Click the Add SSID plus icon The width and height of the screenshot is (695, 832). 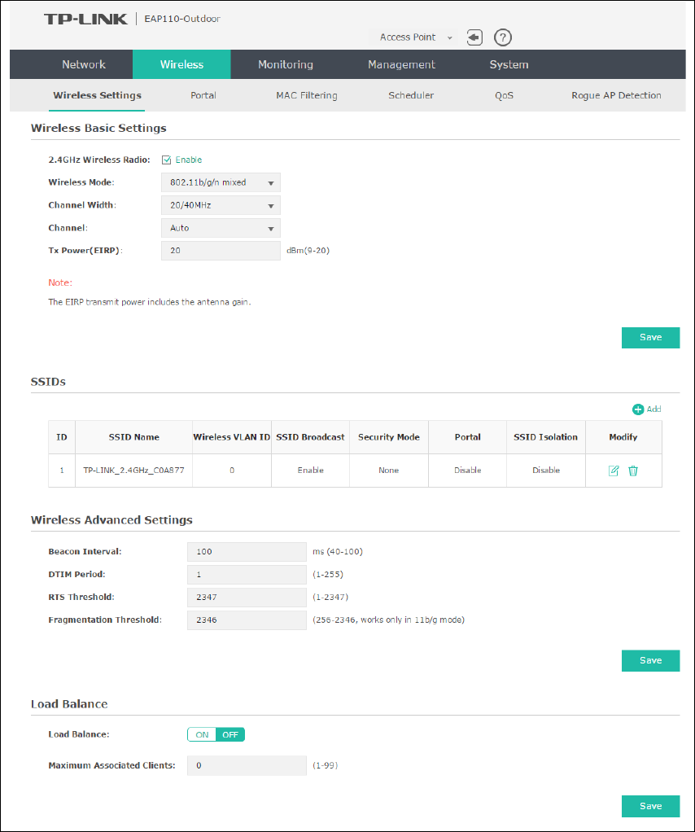(x=638, y=409)
